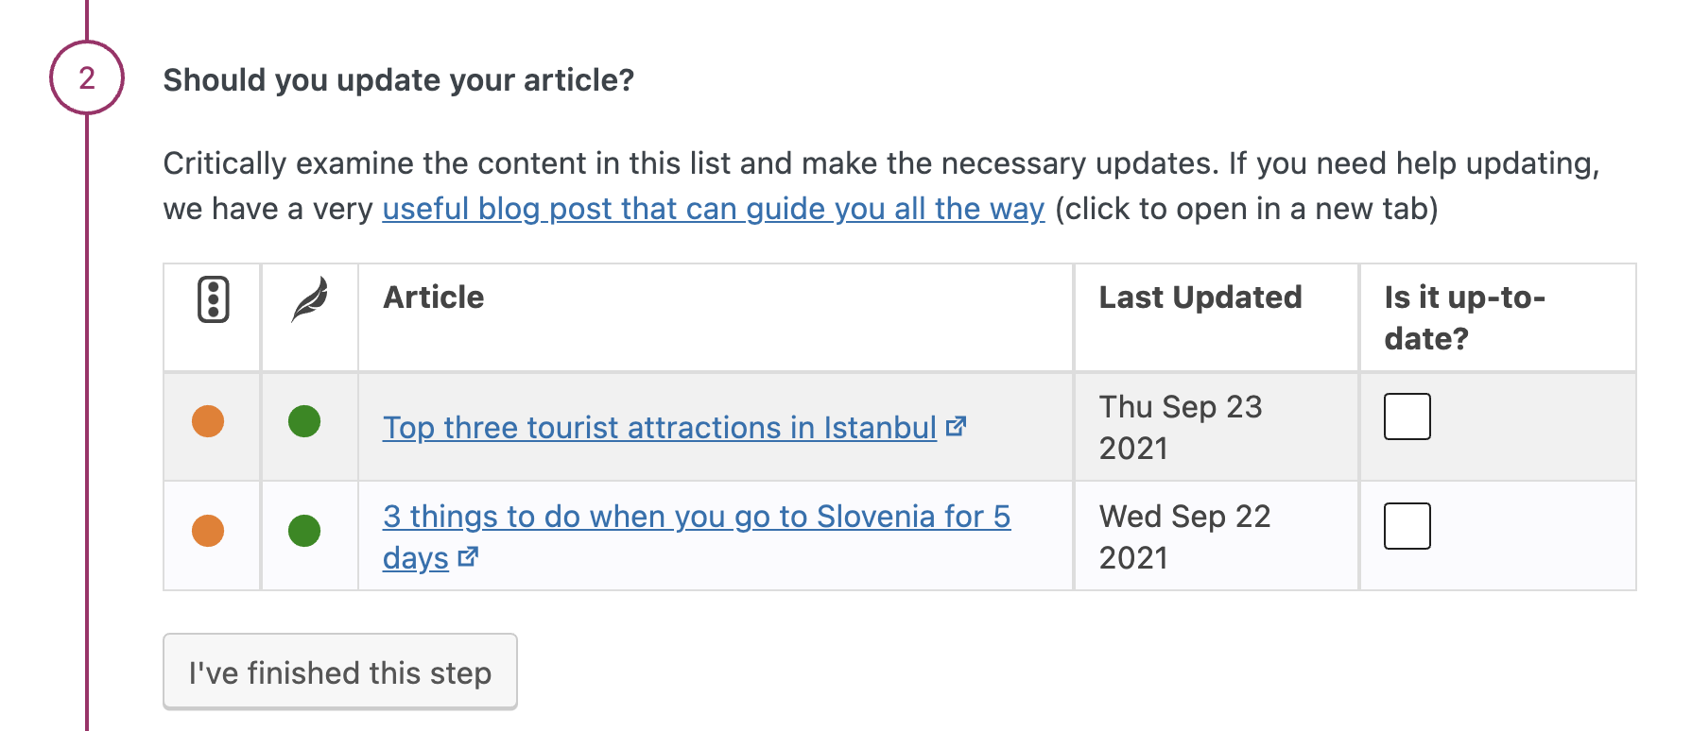
Task: Tick the up-to-date checkbox for Slovenia article
Action: (x=1407, y=526)
